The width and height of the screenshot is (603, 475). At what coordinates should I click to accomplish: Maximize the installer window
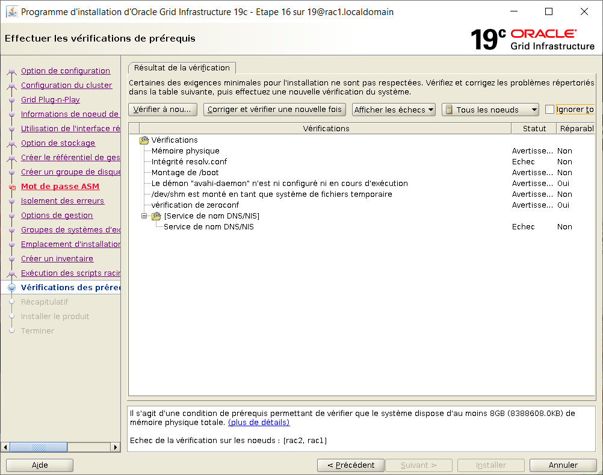tap(549, 12)
